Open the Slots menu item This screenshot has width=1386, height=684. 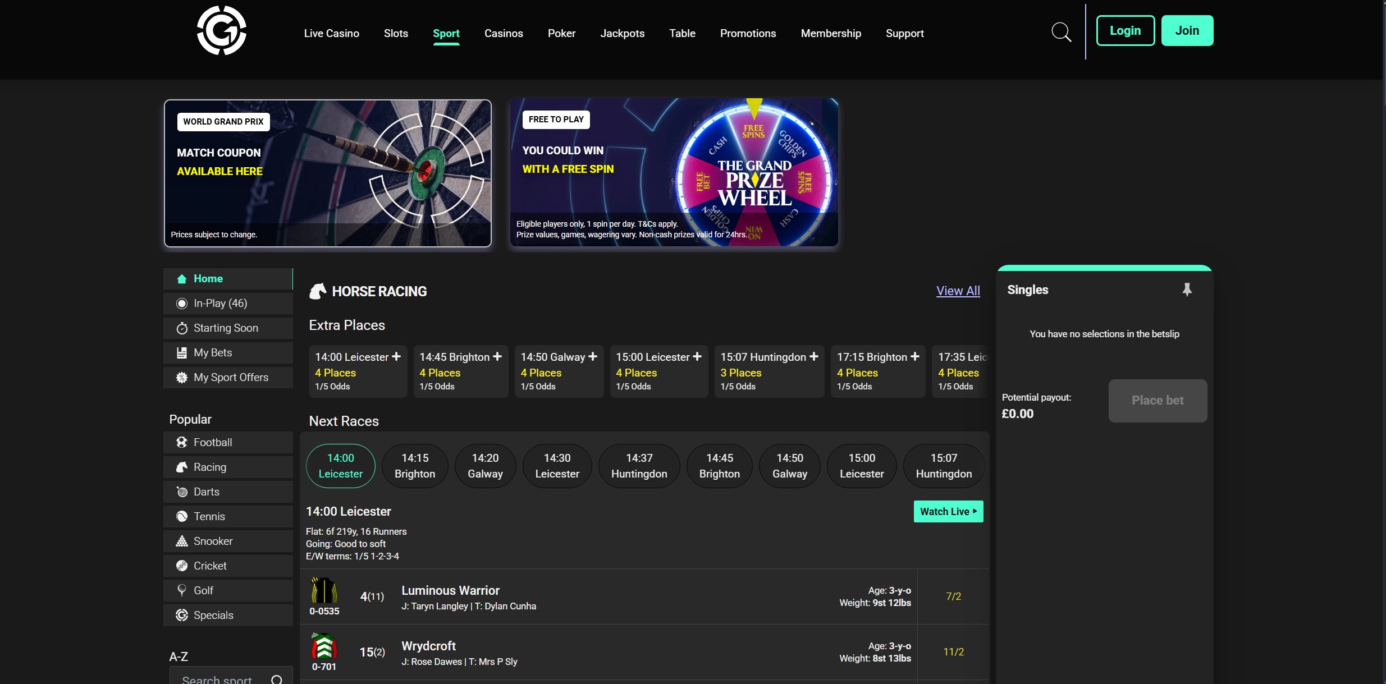pyautogui.click(x=396, y=34)
